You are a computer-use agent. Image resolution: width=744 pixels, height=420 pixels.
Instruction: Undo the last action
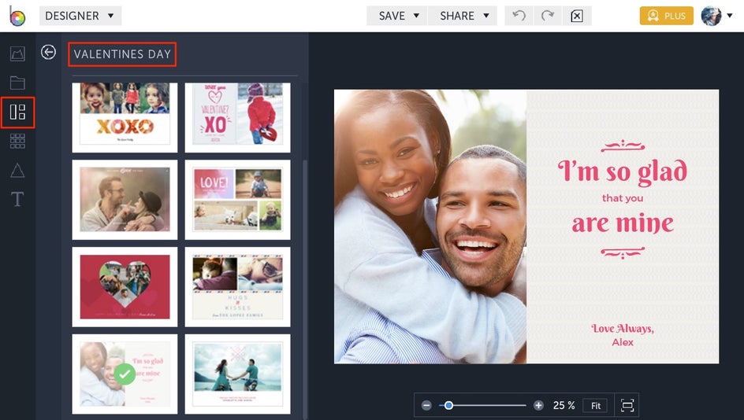519,16
